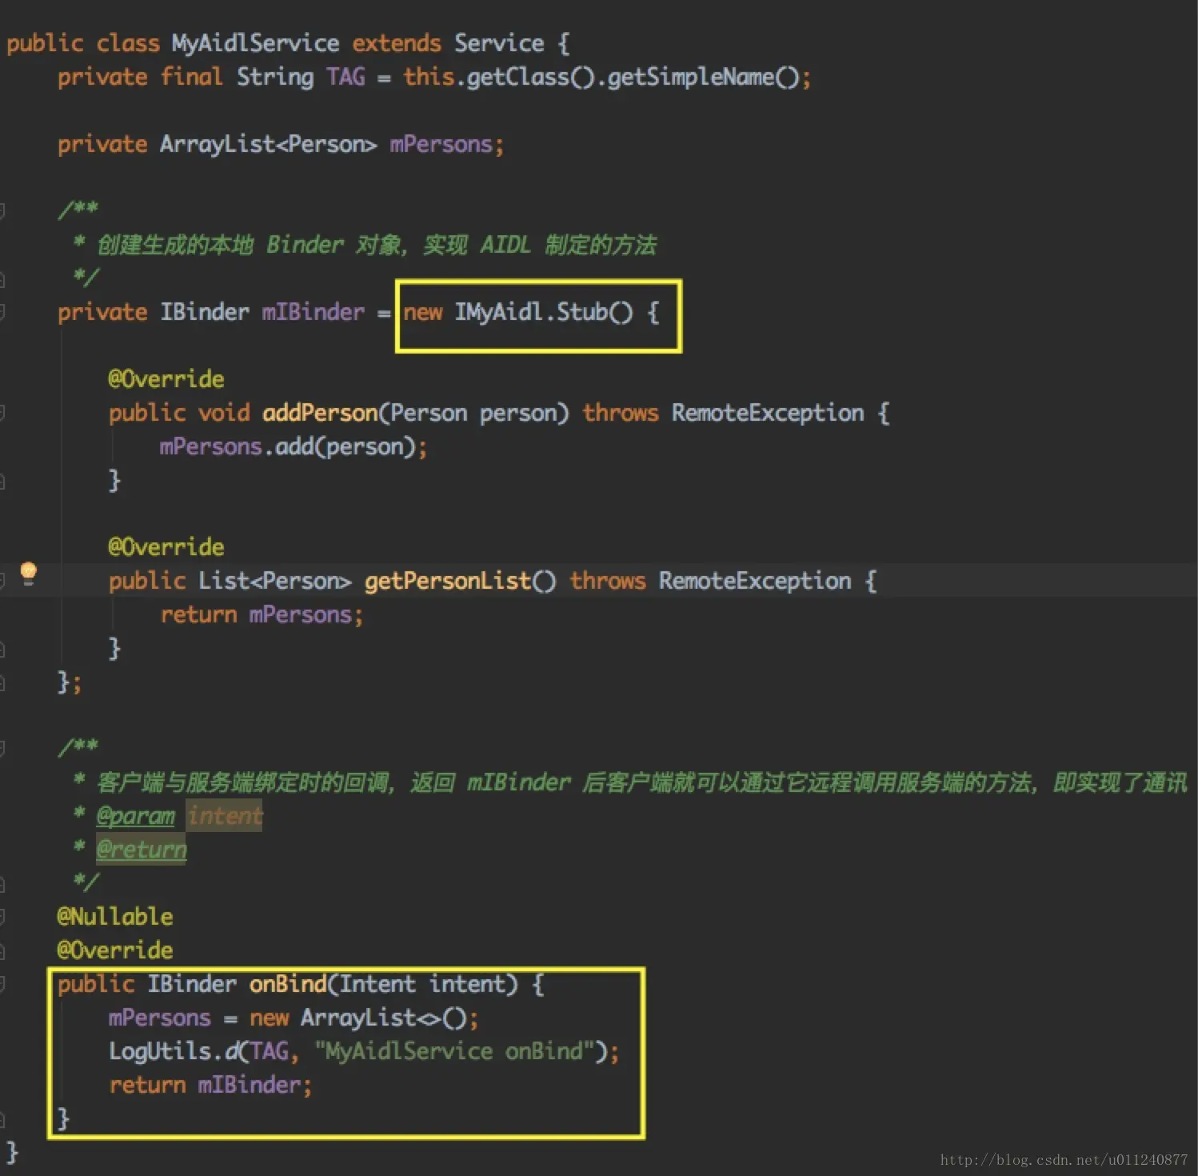The image size is (1198, 1176).
Task: Click throws keyword on the addPerson line
Action: [x=621, y=413]
